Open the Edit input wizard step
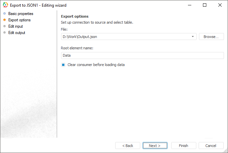The width and height of the screenshot is (228, 153). 16,26
